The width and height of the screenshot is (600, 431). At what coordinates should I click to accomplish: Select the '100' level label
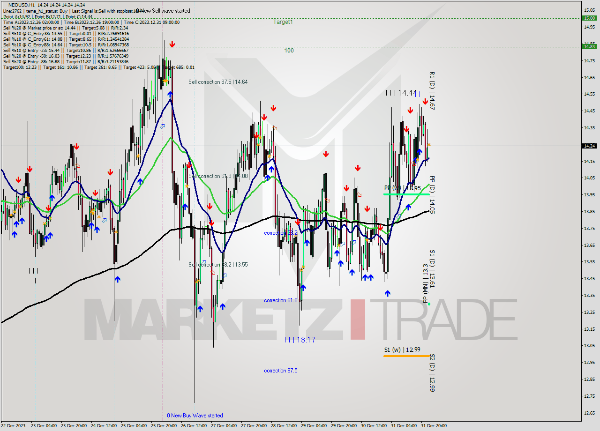[x=289, y=50]
